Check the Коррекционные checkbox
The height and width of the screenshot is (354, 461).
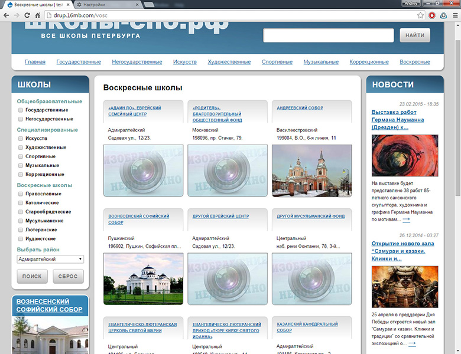[20, 175]
